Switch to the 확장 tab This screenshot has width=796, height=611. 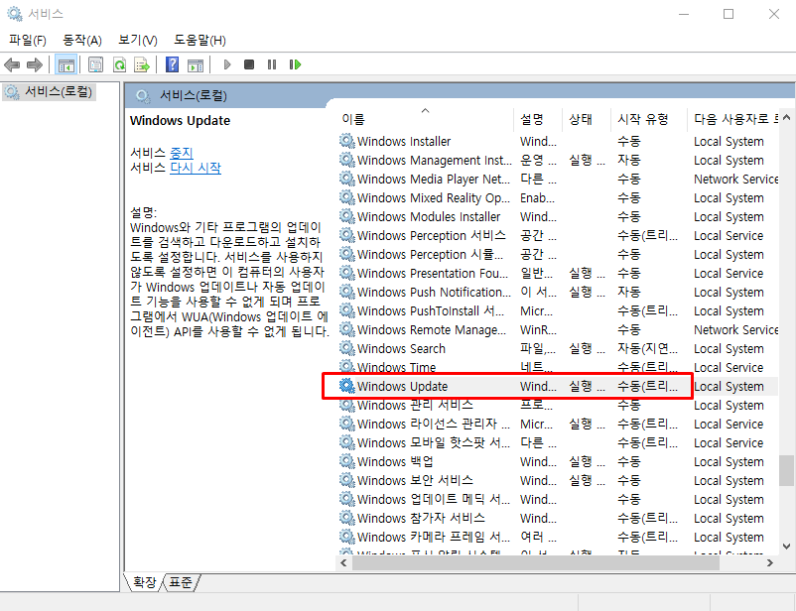144,582
